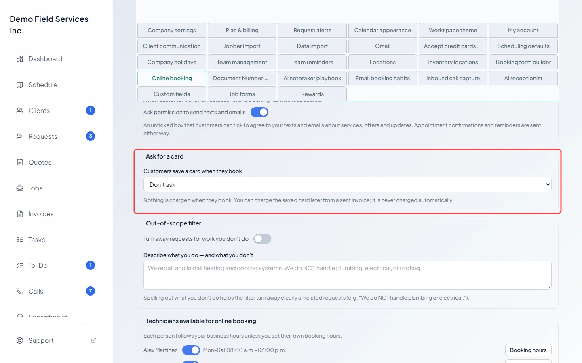Image resolution: width=582 pixels, height=363 pixels.
Task: Open the Inbound call capture tab
Action: pos(453,78)
